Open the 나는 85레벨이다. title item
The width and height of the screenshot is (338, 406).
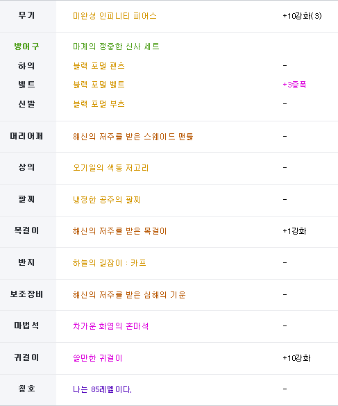pyautogui.click(x=102, y=389)
